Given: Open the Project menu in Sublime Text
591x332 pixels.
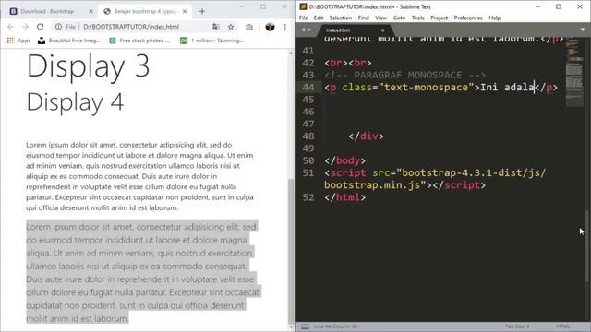Looking at the screenshot, I should click(440, 18).
